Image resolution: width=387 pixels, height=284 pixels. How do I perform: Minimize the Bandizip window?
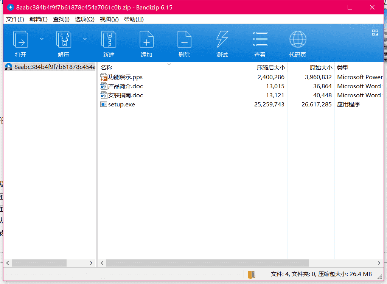point(328,8)
